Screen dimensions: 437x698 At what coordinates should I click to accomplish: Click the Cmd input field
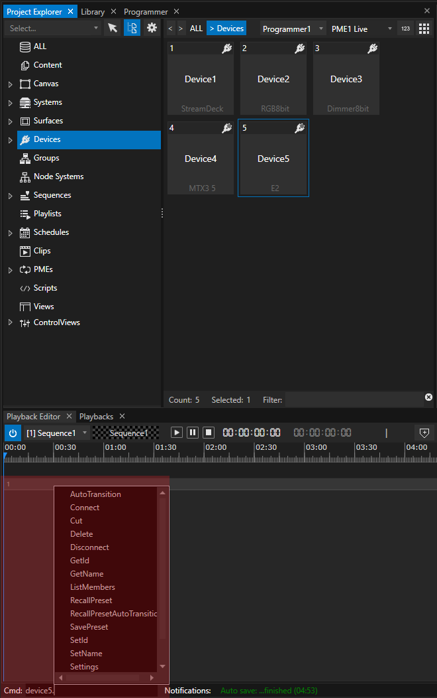[x=91, y=691]
